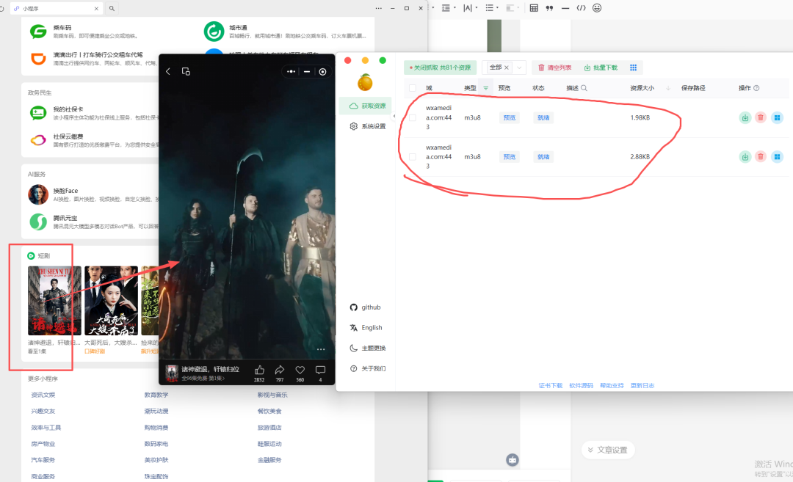
Task: Click the blue grid icon beside 批量下载
Action: [x=634, y=67]
